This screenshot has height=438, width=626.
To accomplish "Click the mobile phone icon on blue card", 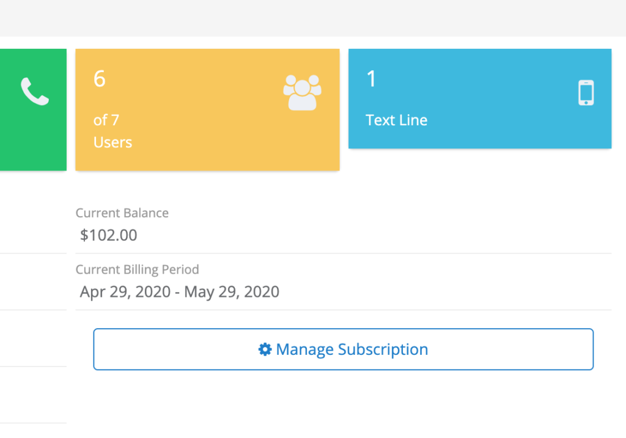I will (585, 92).
